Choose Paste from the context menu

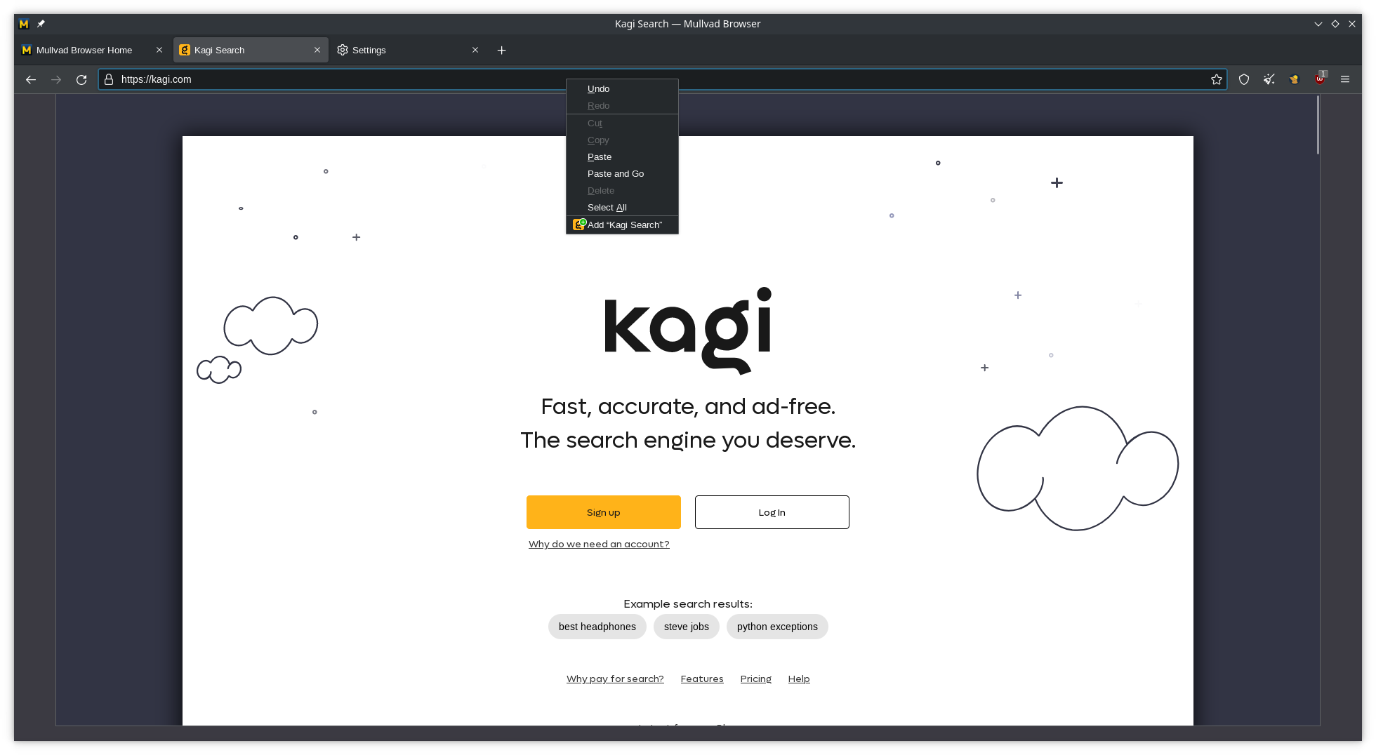point(622,156)
